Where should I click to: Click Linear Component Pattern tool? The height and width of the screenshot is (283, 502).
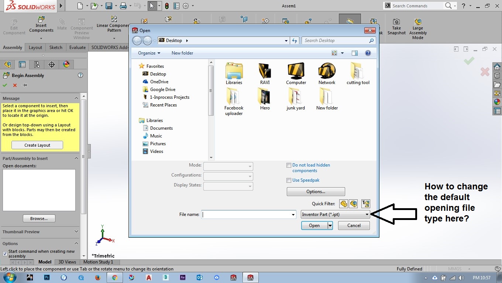(x=114, y=24)
